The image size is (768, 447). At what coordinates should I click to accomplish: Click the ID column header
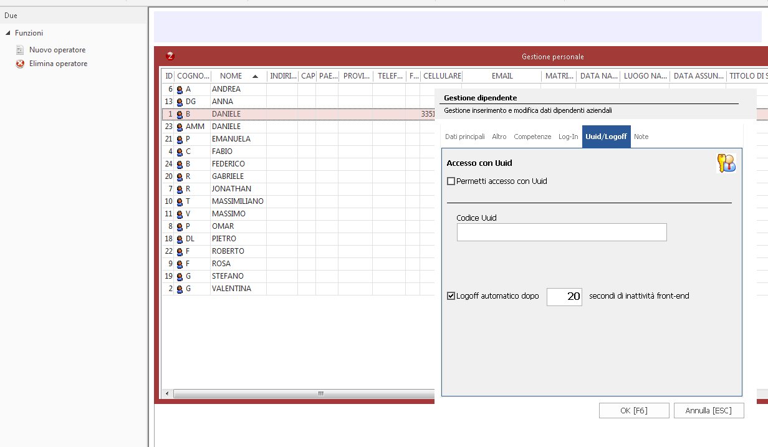[168, 76]
